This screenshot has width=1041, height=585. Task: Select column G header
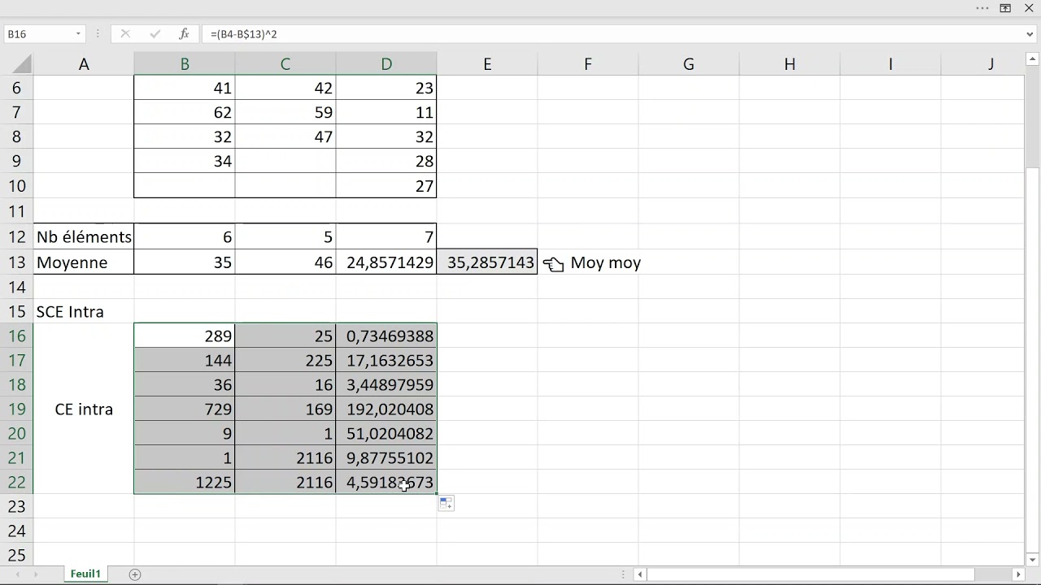pyautogui.click(x=689, y=64)
